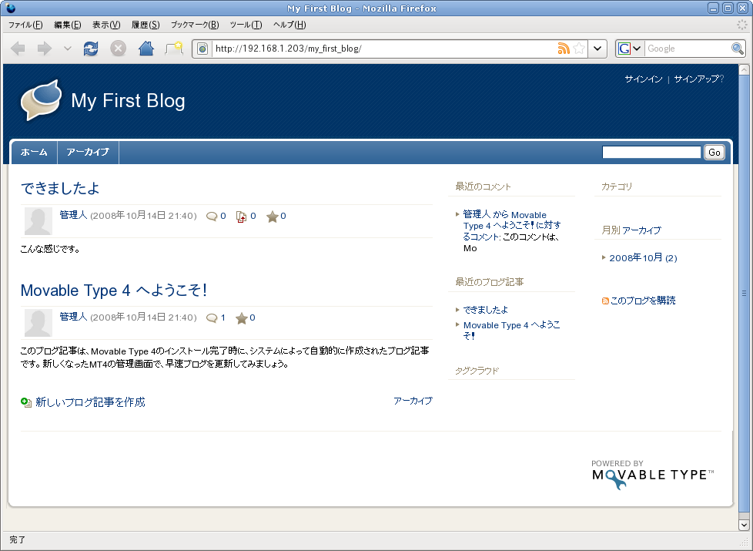This screenshot has width=753, height=551.
Task: Click the scrollbar down arrow
Action: pos(744,525)
